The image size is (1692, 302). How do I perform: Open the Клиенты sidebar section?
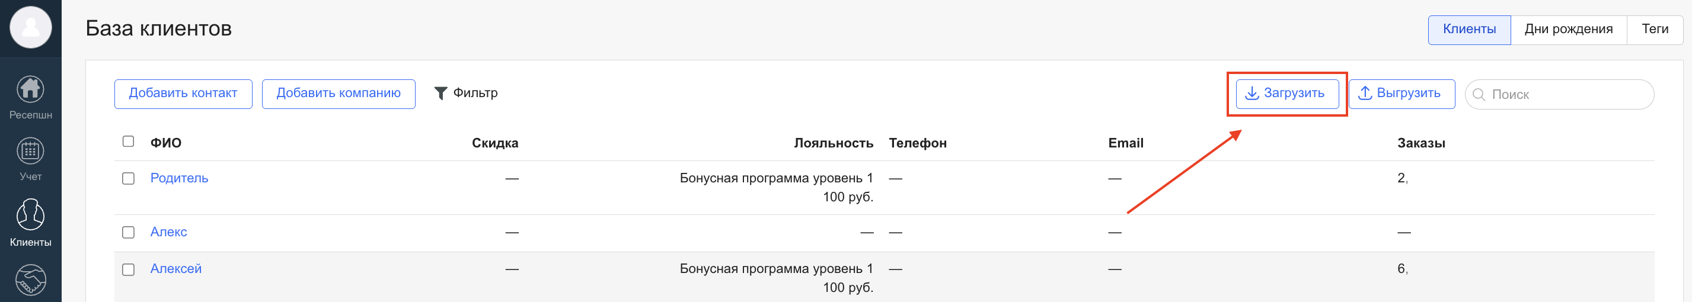click(x=30, y=216)
